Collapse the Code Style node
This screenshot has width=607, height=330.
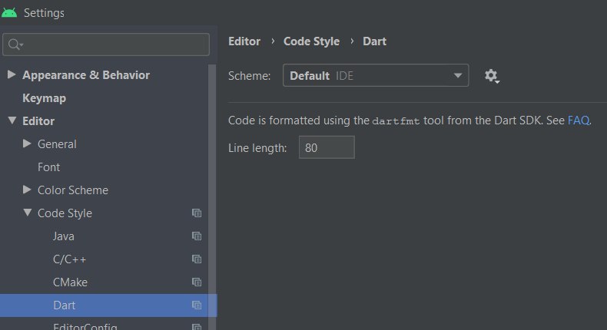pos(27,213)
